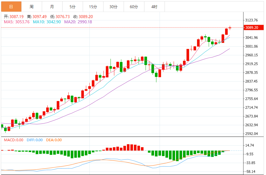The image size is (266, 175).
Task: Click the -9.55 MACD axis label
Action: (250, 154)
